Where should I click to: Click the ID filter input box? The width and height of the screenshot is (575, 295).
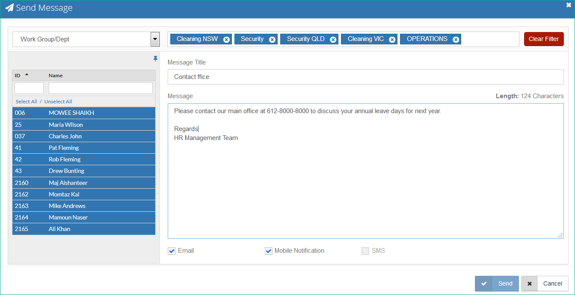(x=29, y=88)
